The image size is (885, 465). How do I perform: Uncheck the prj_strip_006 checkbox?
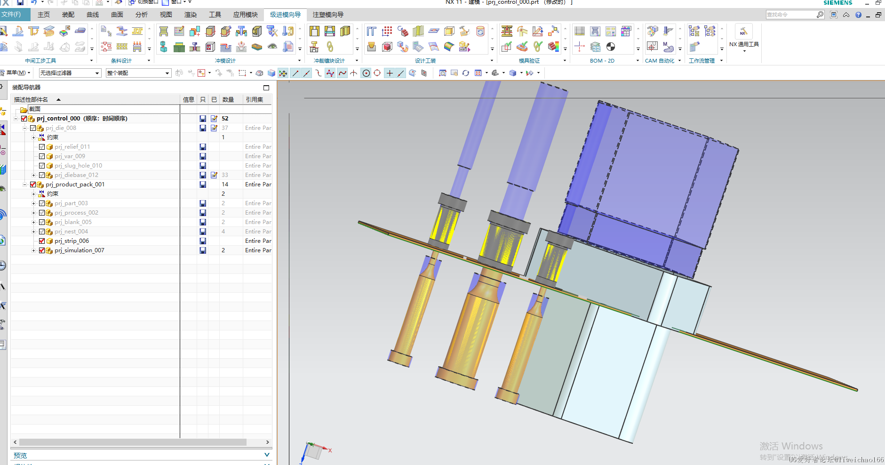click(42, 241)
